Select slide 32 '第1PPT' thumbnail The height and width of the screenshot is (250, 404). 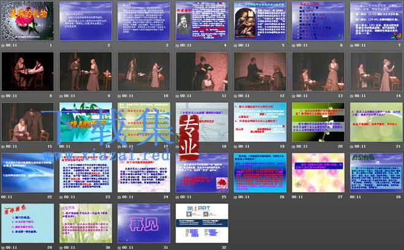[202, 223]
